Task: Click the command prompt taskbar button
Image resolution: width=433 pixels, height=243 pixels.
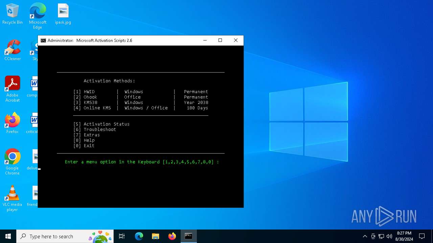Action: click(x=188, y=236)
